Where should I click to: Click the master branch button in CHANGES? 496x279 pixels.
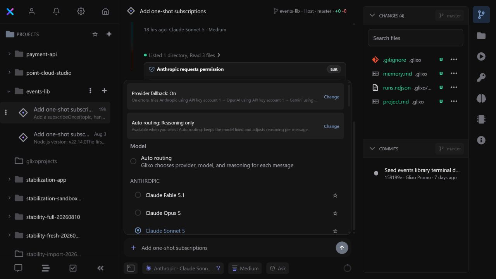[x=449, y=15]
